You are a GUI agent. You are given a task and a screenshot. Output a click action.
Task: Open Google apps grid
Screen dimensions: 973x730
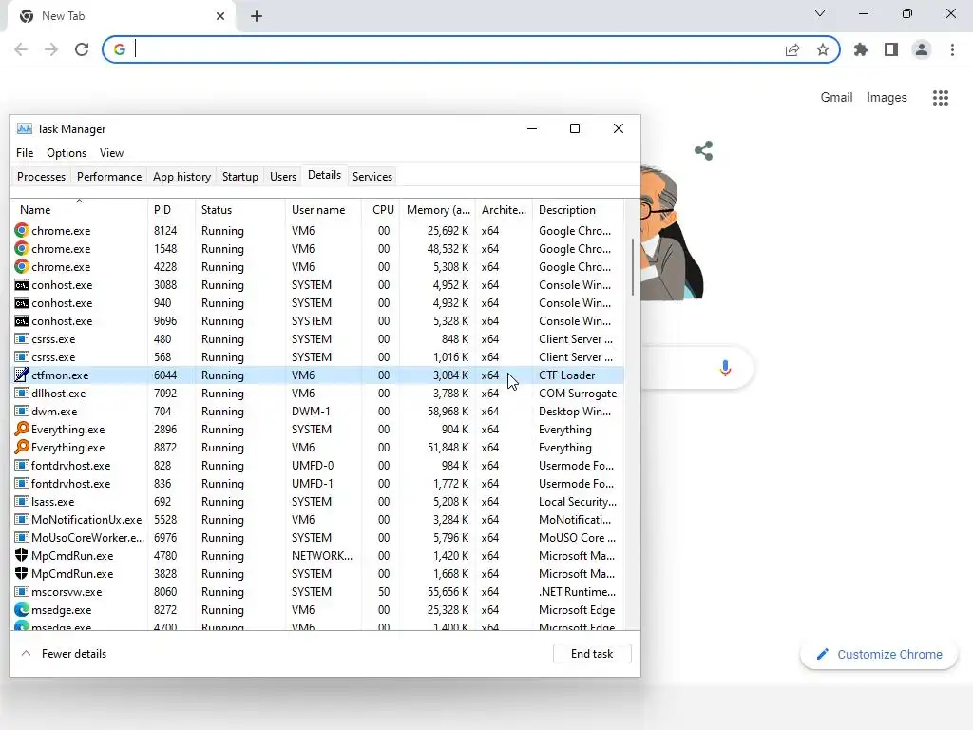941,98
